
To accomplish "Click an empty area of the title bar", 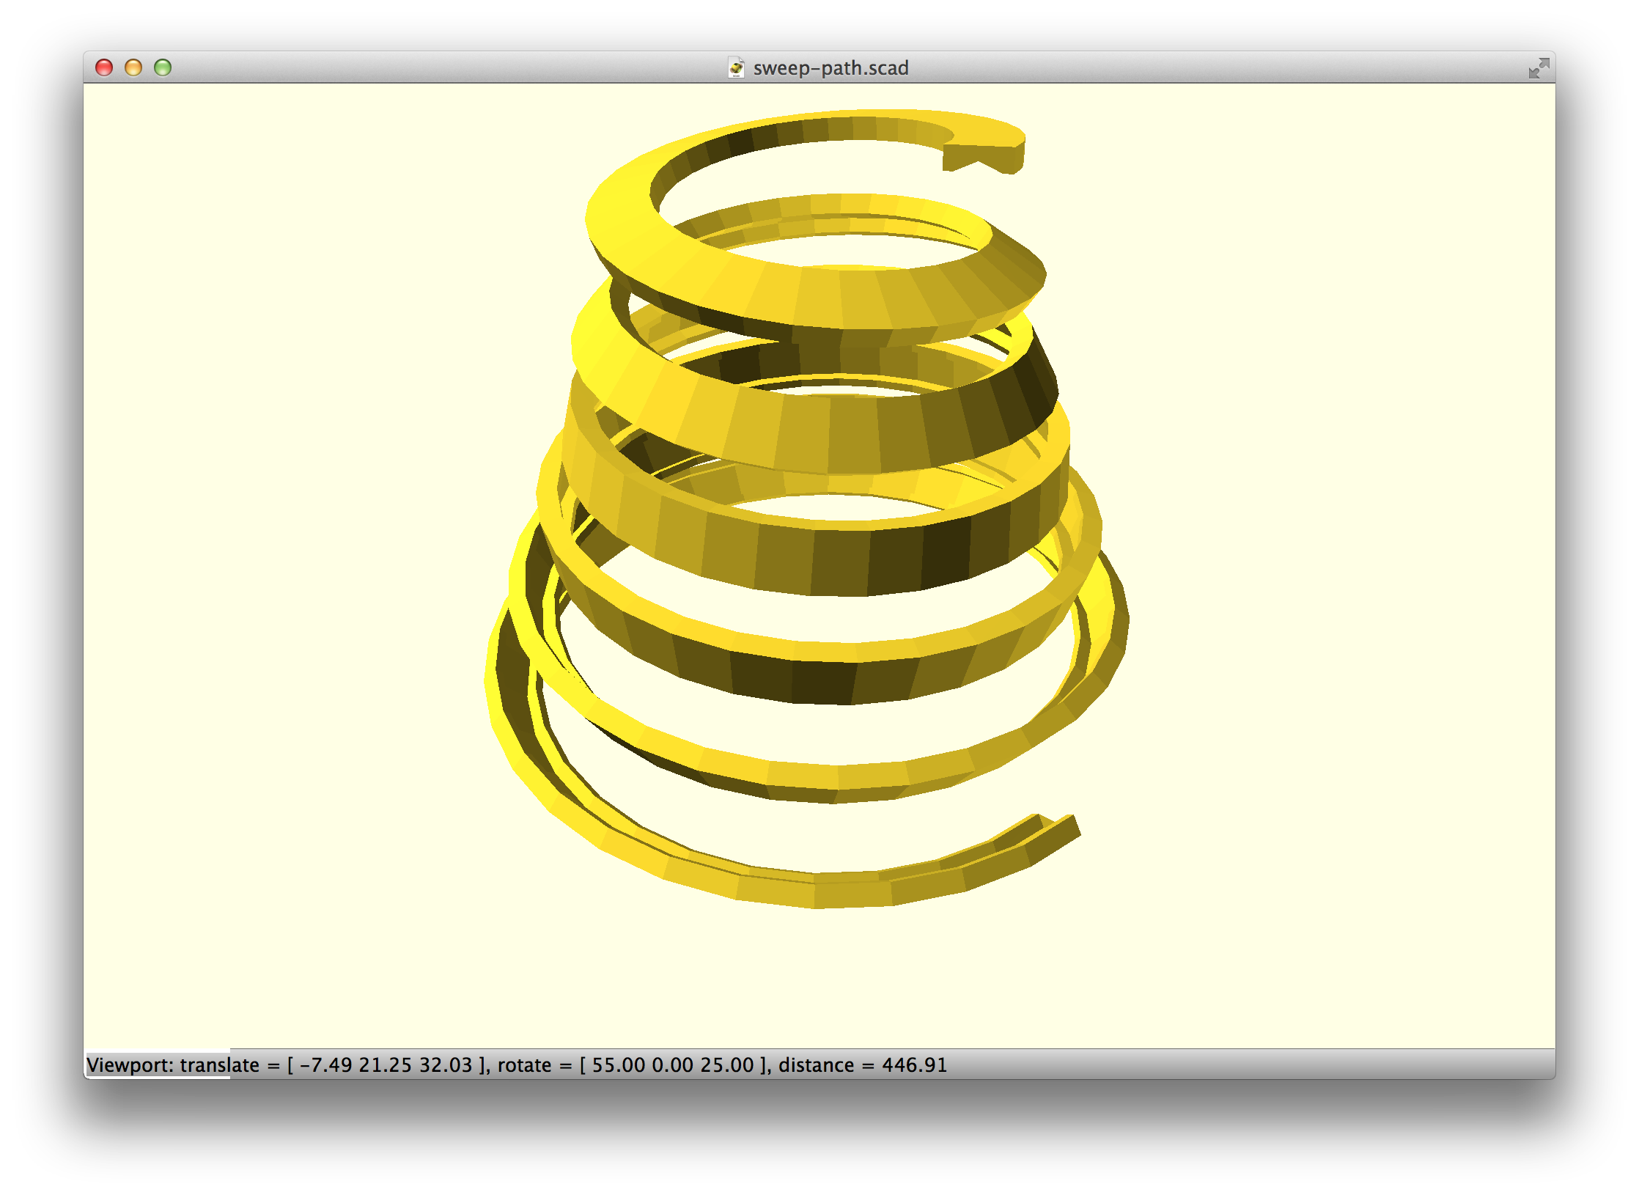I will pyautogui.click(x=440, y=68).
